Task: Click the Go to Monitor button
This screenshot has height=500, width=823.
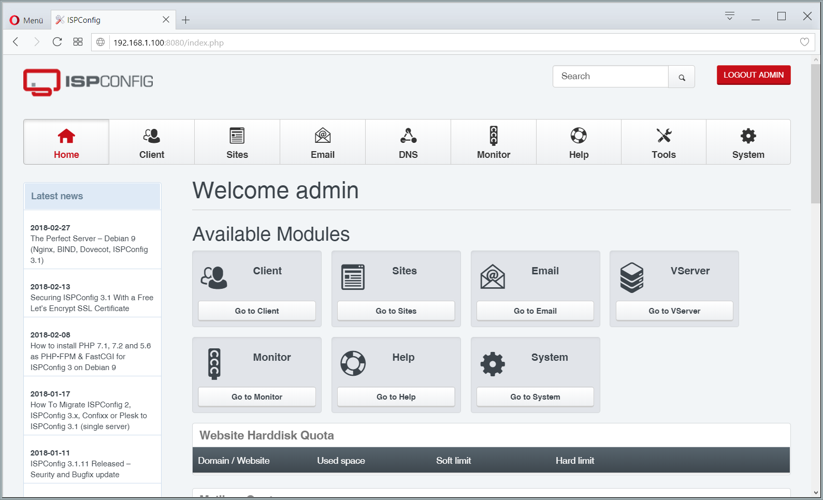Action: (257, 396)
